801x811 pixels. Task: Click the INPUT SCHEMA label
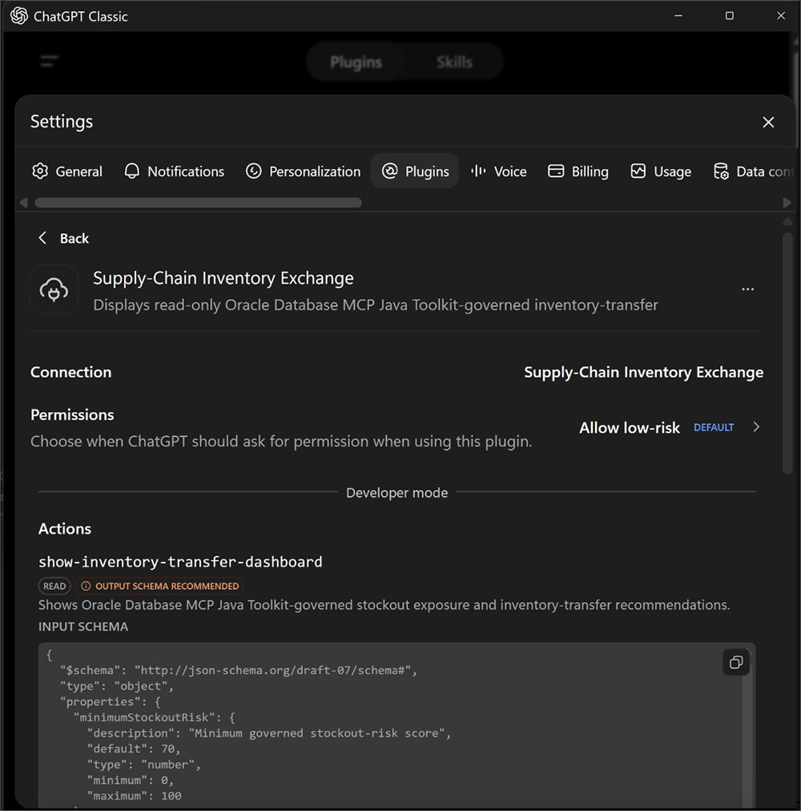pos(83,627)
